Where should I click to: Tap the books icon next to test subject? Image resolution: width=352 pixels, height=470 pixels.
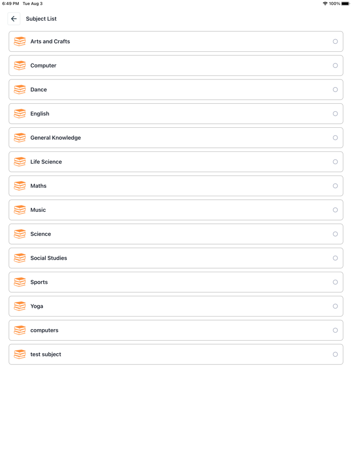[20, 354]
